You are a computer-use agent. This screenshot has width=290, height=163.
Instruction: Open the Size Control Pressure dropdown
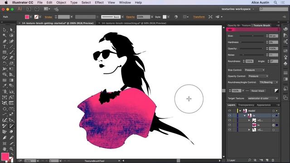255,70
